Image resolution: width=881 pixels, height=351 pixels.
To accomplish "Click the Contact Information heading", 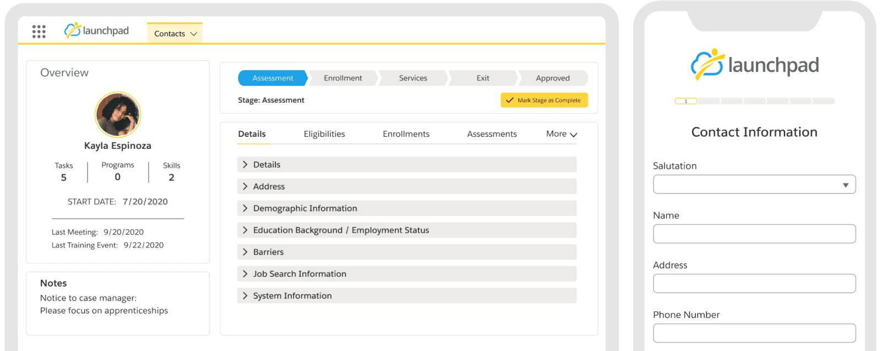I will [754, 132].
